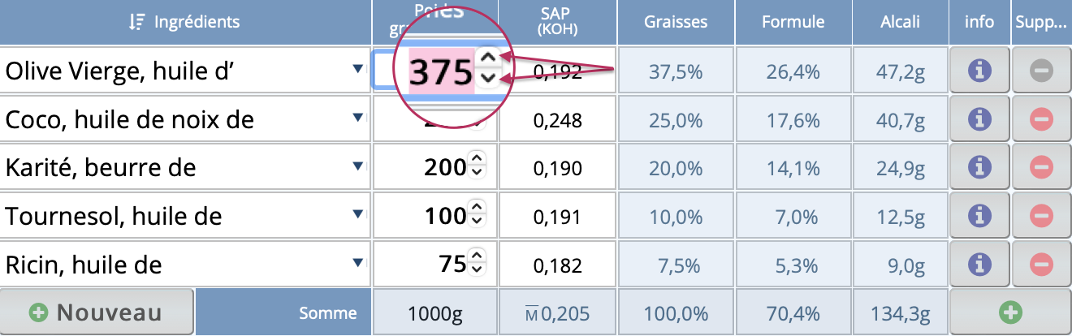1072x336 pixels.
Task: Increase the Ricin weight with up arrow
Action: click(x=477, y=257)
